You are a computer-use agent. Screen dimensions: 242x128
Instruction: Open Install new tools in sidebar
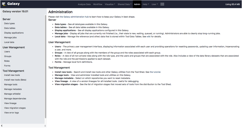click(12, 75)
